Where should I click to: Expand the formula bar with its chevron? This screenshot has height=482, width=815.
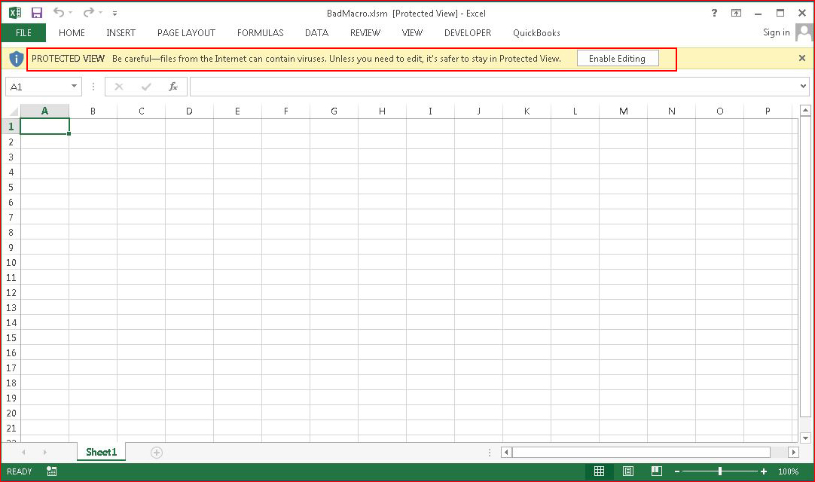(x=804, y=87)
